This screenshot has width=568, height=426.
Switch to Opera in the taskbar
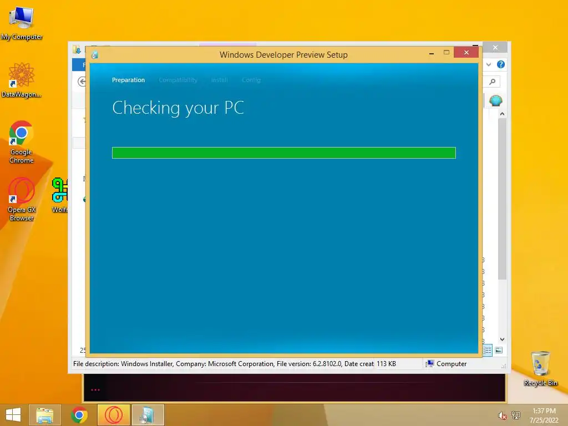[113, 415]
